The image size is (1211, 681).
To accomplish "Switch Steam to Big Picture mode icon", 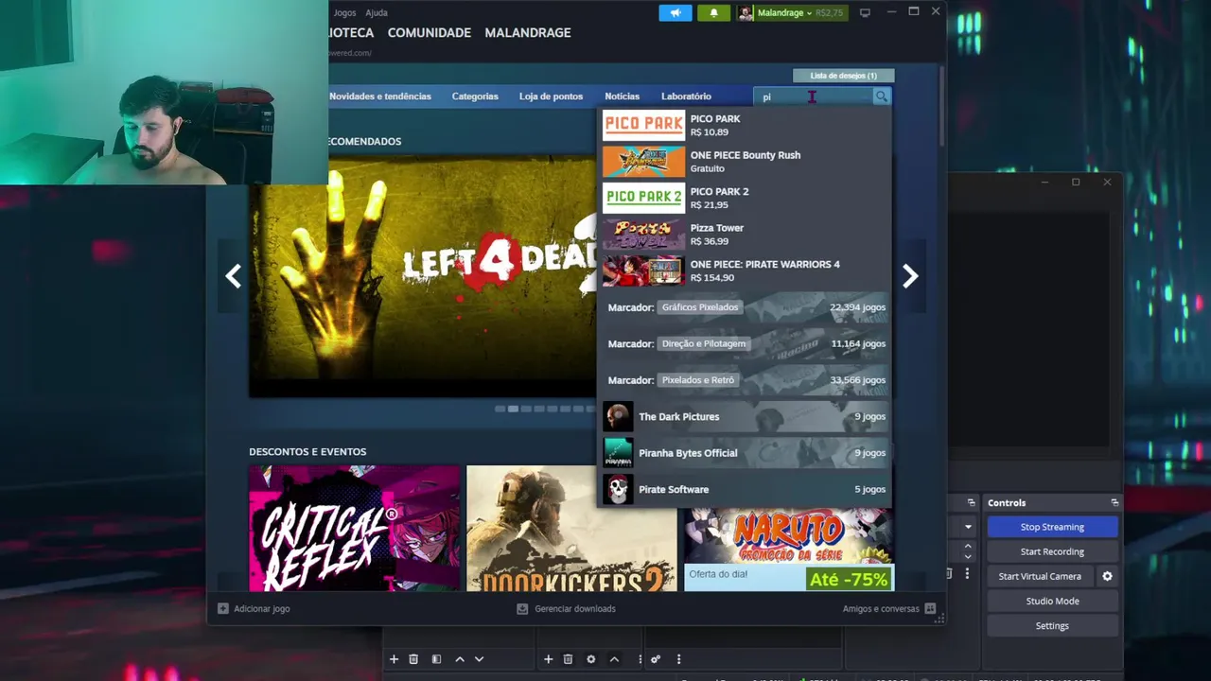I will pos(865,13).
